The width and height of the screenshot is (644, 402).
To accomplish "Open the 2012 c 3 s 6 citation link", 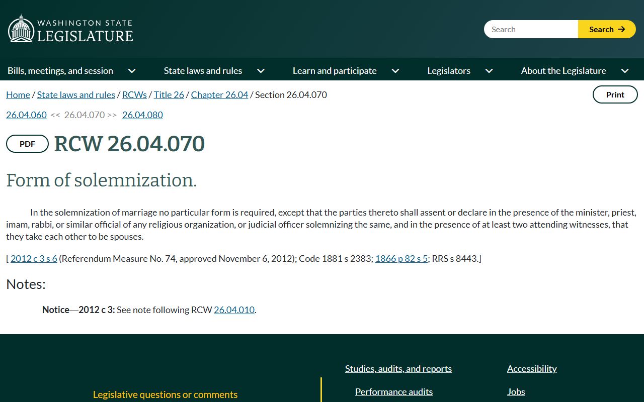I will (34, 258).
